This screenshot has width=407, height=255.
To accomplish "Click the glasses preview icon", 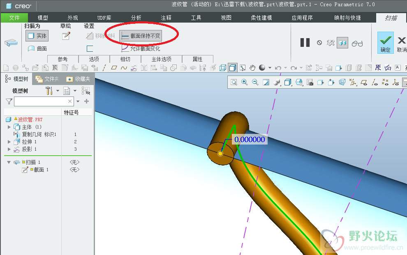I will [357, 43].
